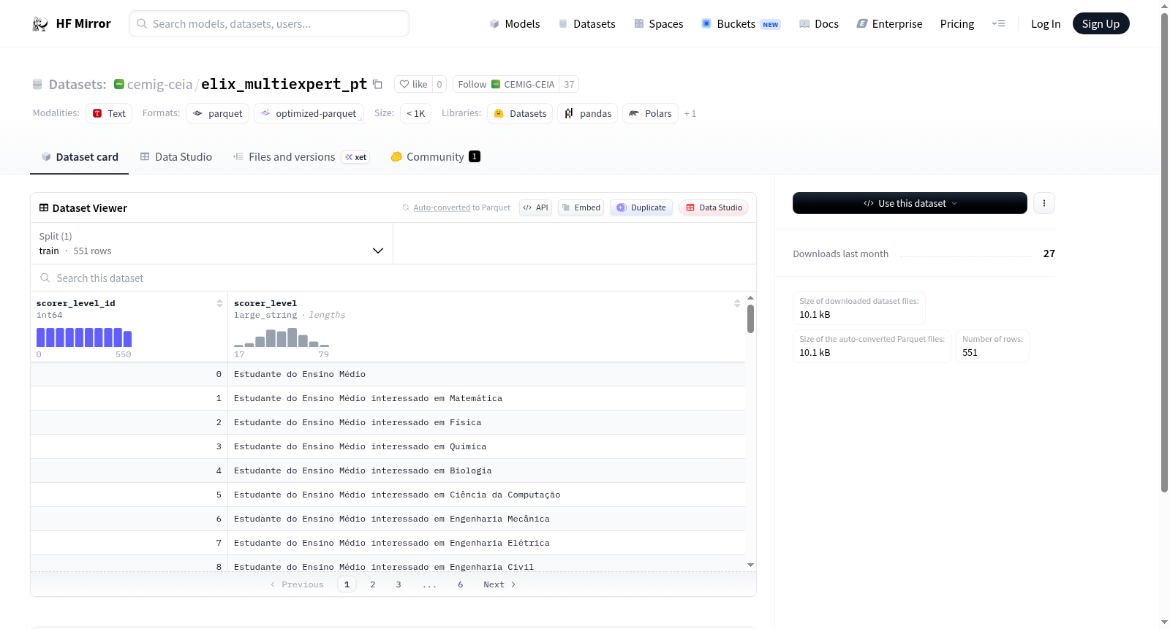Viewport: 1170px width, 629px height.
Task: Go to Spaces in the navigation
Action: (x=658, y=24)
